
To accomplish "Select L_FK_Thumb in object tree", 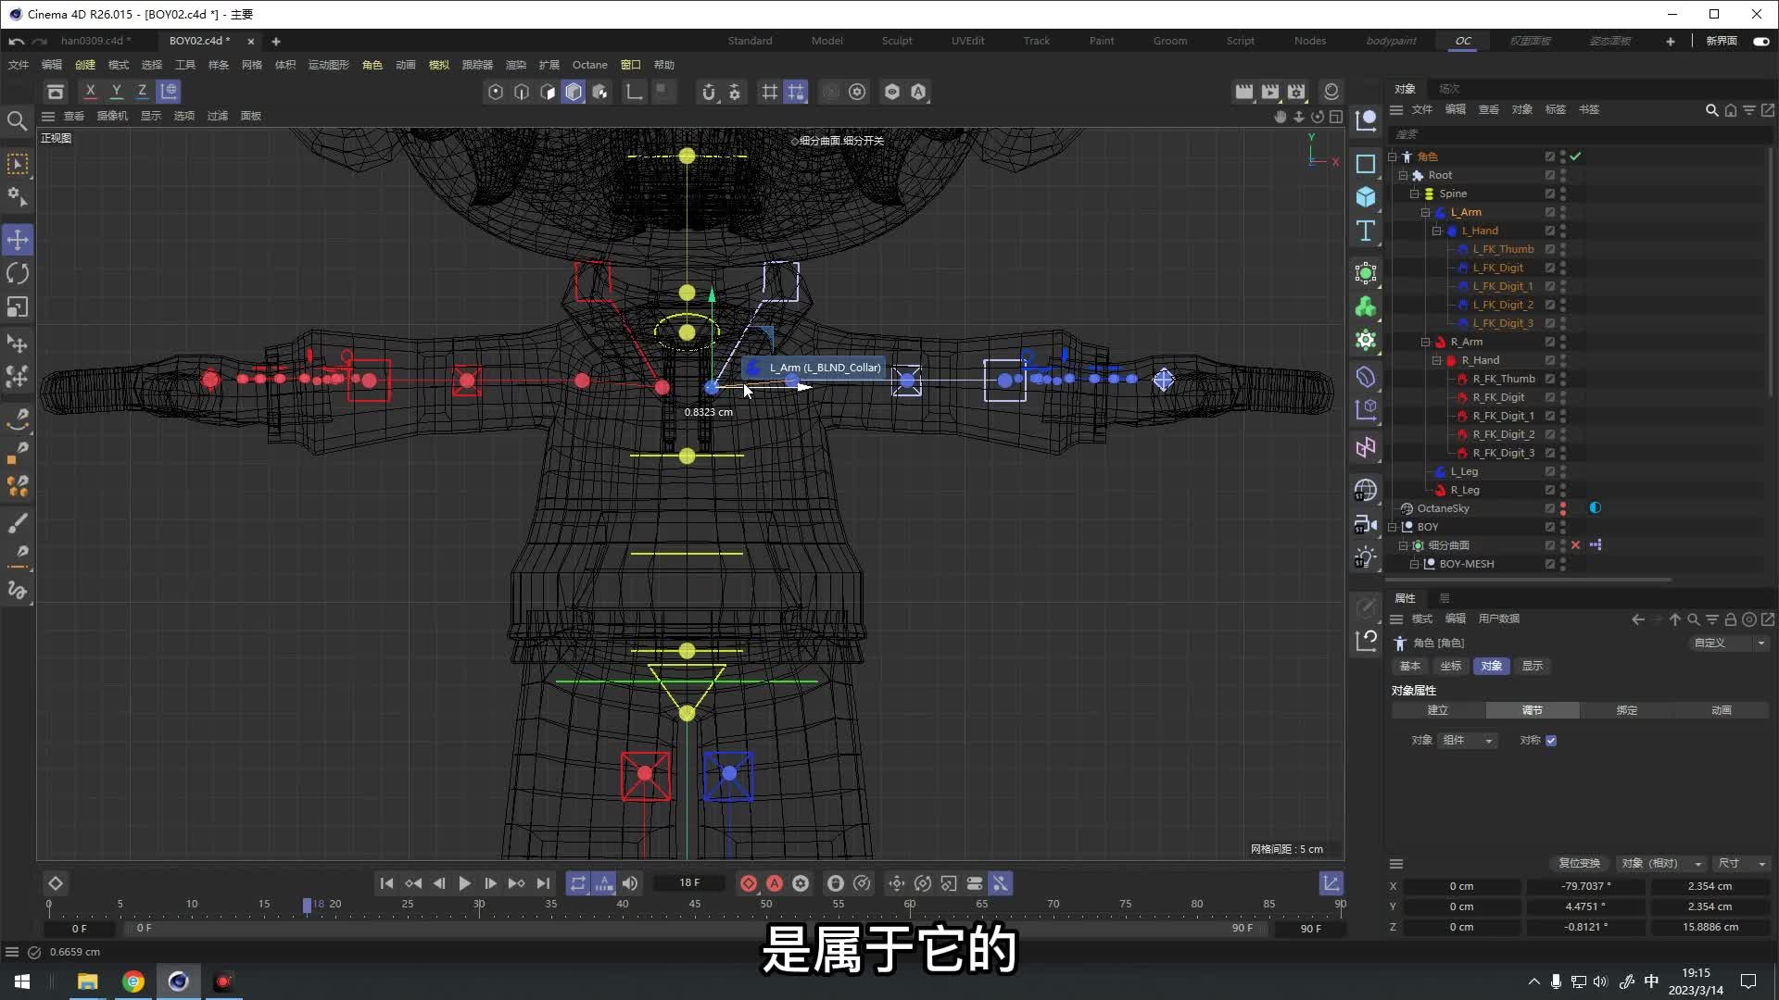I will (x=1503, y=249).
